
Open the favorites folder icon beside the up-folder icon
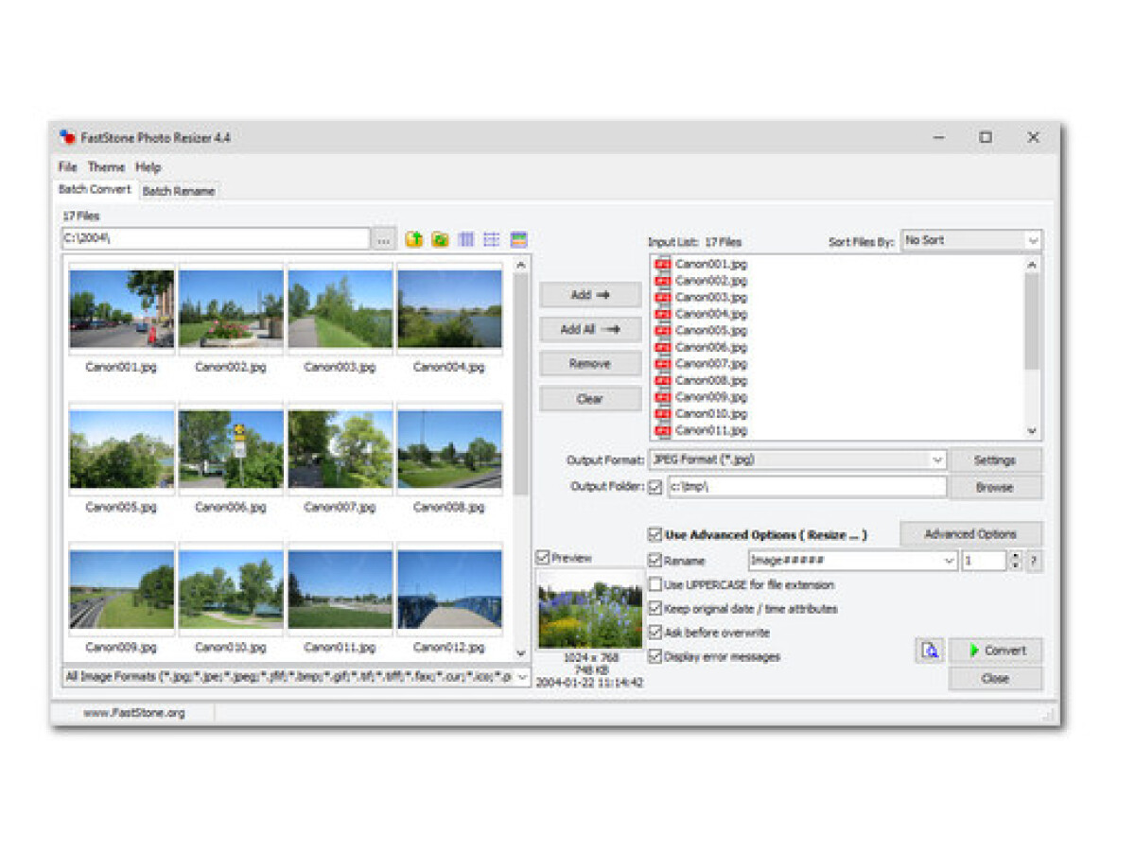[440, 239]
